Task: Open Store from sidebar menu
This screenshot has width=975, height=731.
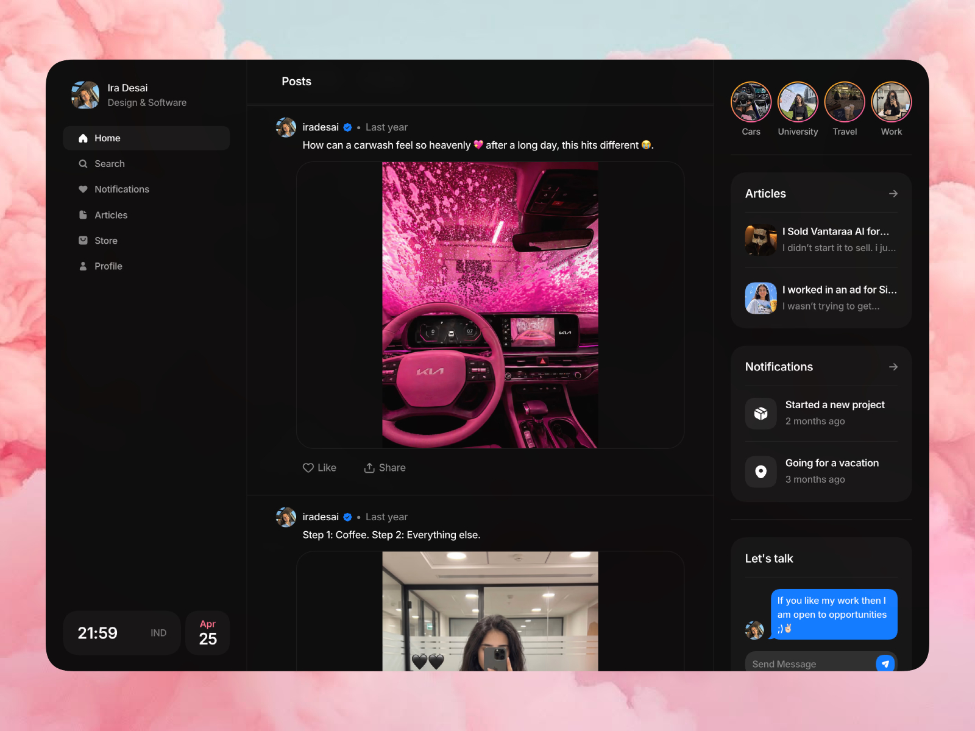Action: 146,241
